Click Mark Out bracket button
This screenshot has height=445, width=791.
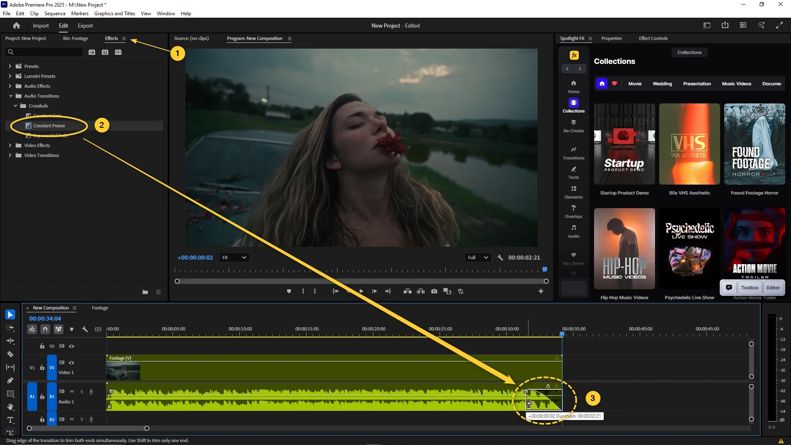pyautogui.click(x=315, y=291)
